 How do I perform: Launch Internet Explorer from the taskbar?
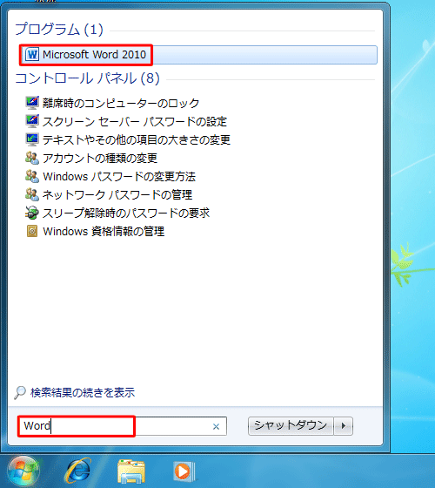(x=77, y=471)
